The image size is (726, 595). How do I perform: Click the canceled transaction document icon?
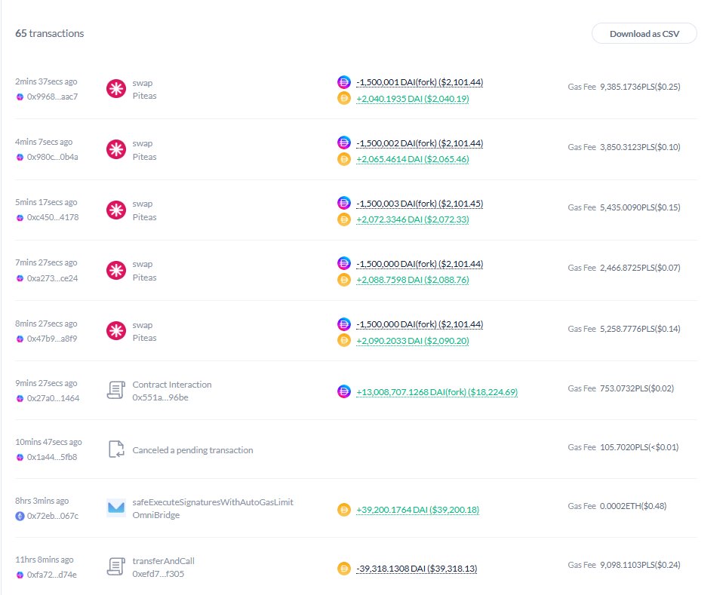tap(115, 449)
